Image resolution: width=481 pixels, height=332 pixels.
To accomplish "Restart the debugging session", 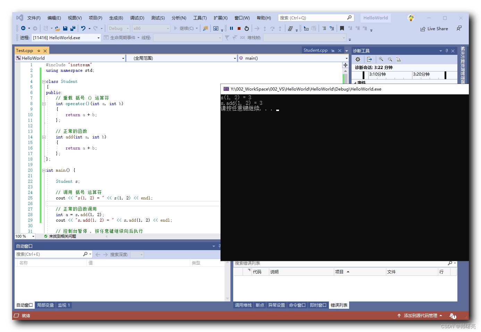I will [x=247, y=28].
